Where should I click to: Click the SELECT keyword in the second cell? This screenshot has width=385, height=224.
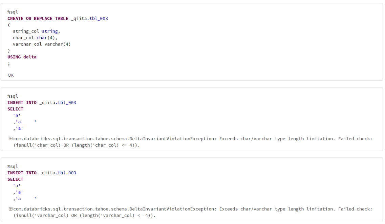point(15,109)
